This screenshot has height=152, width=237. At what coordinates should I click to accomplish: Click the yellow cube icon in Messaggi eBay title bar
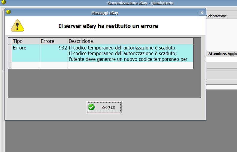pyautogui.click(x=8, y=12)
